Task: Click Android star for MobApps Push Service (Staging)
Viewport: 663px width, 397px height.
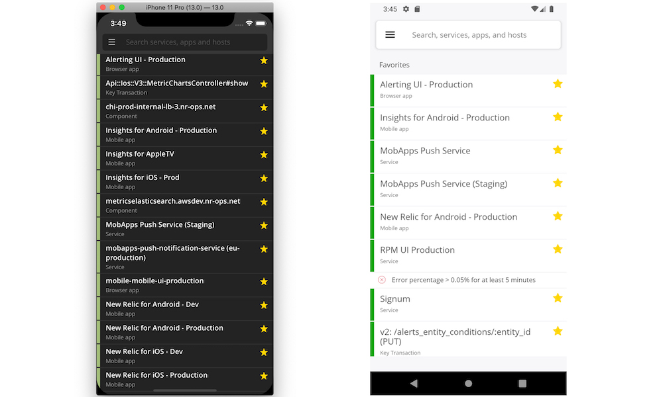Action: 558,183
